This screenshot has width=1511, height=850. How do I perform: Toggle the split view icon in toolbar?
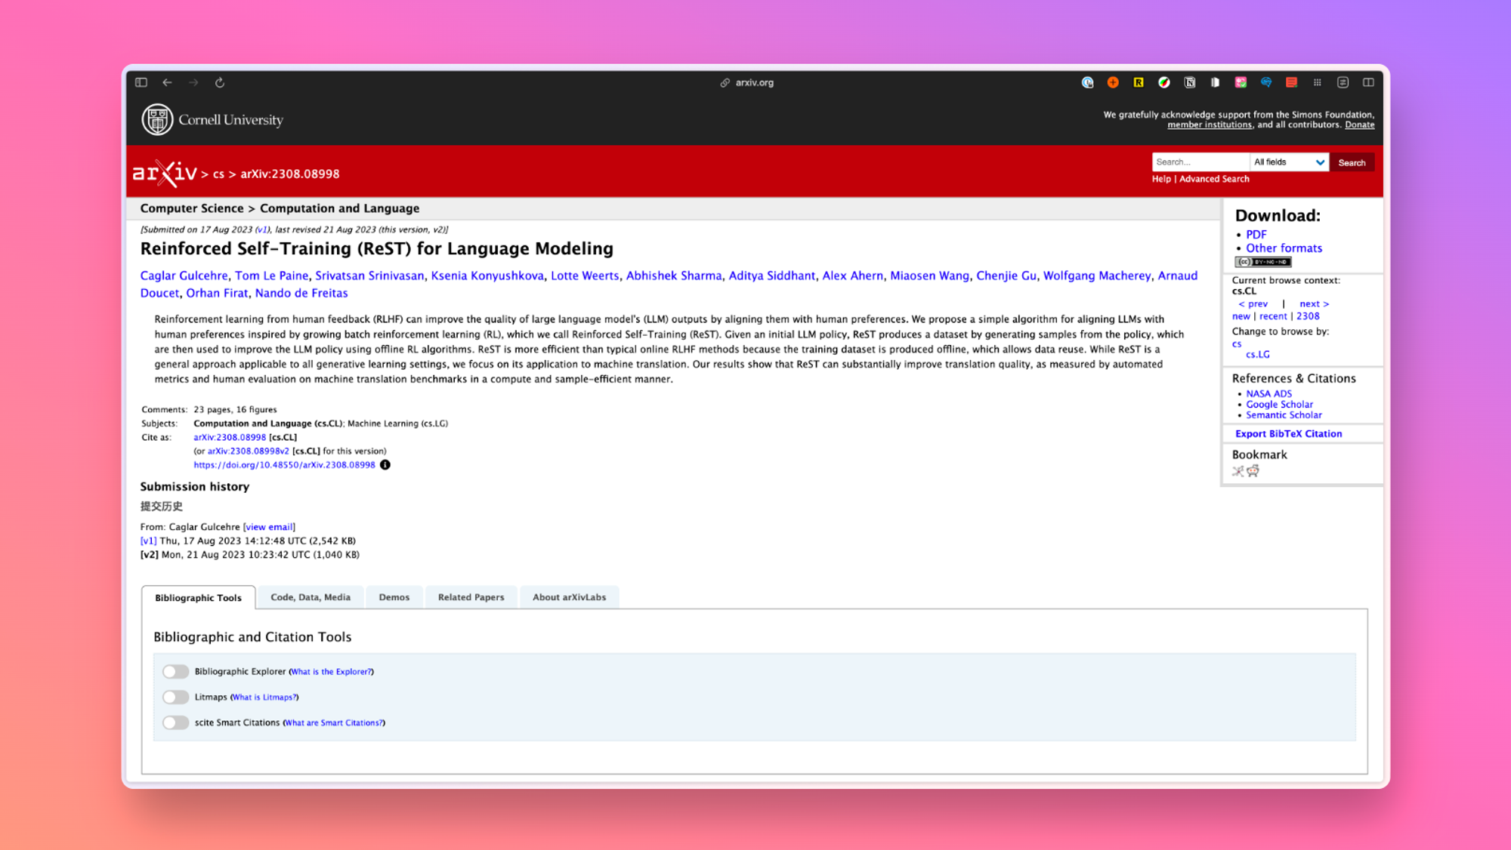(x=1368, y=82)
